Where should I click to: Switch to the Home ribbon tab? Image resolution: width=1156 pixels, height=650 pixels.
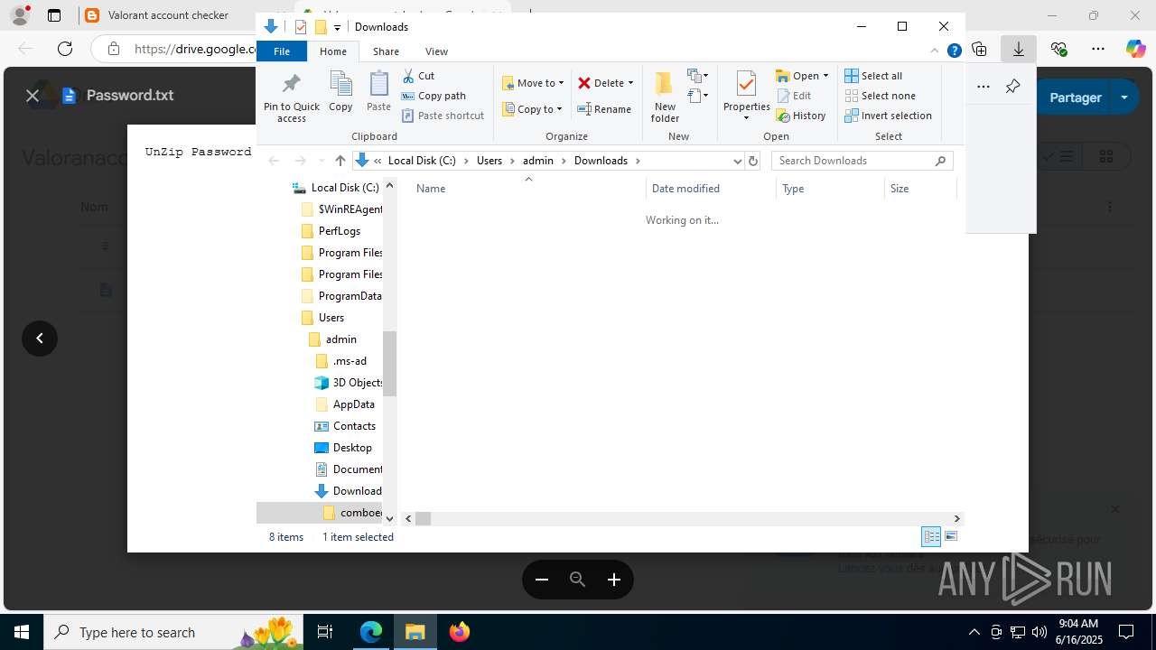pos(333,51)
